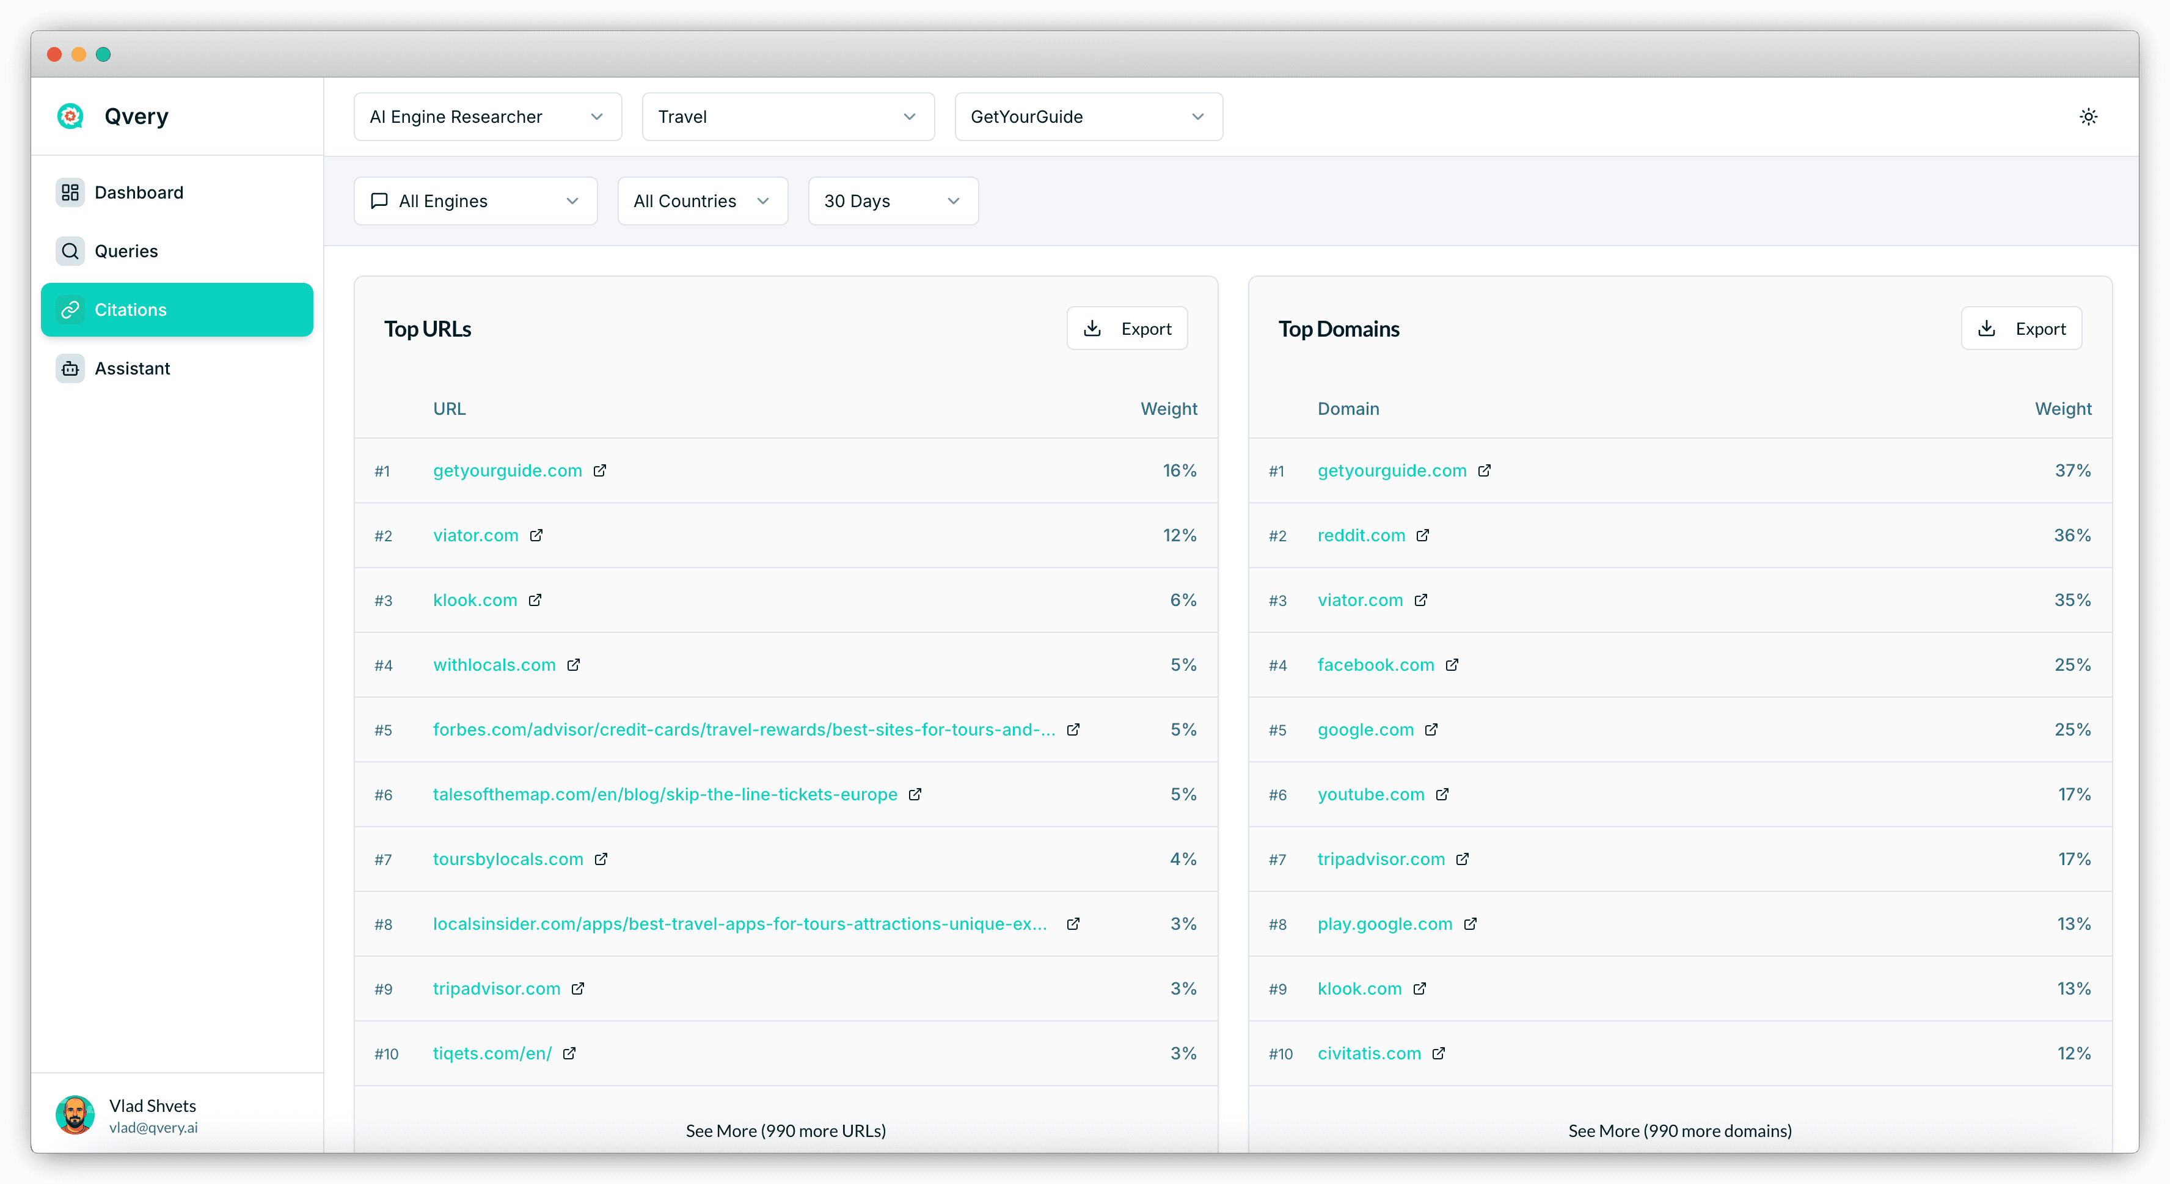The height and width of the screenshot is (1184, 2170).
Task: Click the Top Domains heading
Action: click(1339, 329)
